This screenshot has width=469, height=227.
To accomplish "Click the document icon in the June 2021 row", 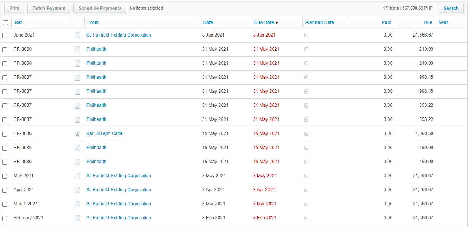I will (x=77, y=35).
